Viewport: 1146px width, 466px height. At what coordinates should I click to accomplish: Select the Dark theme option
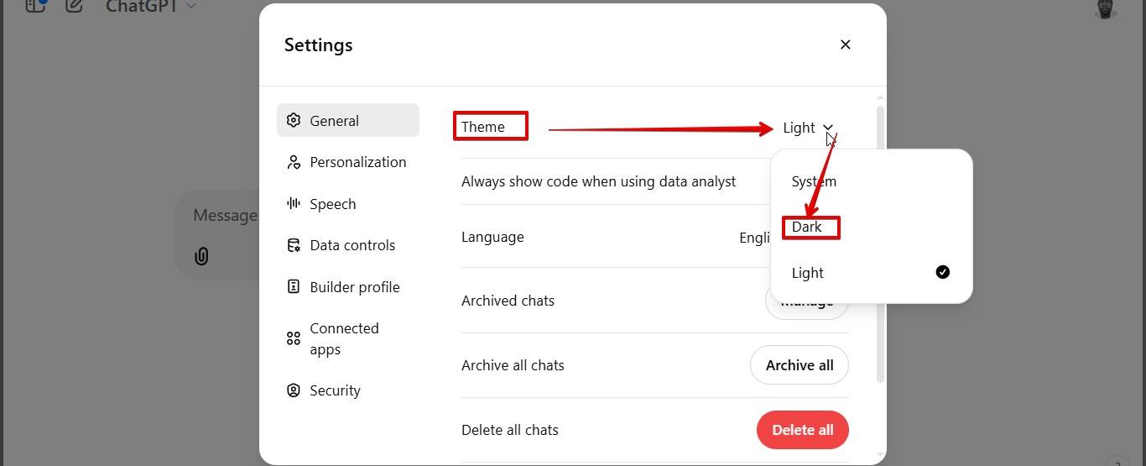(x=807, y=227)
